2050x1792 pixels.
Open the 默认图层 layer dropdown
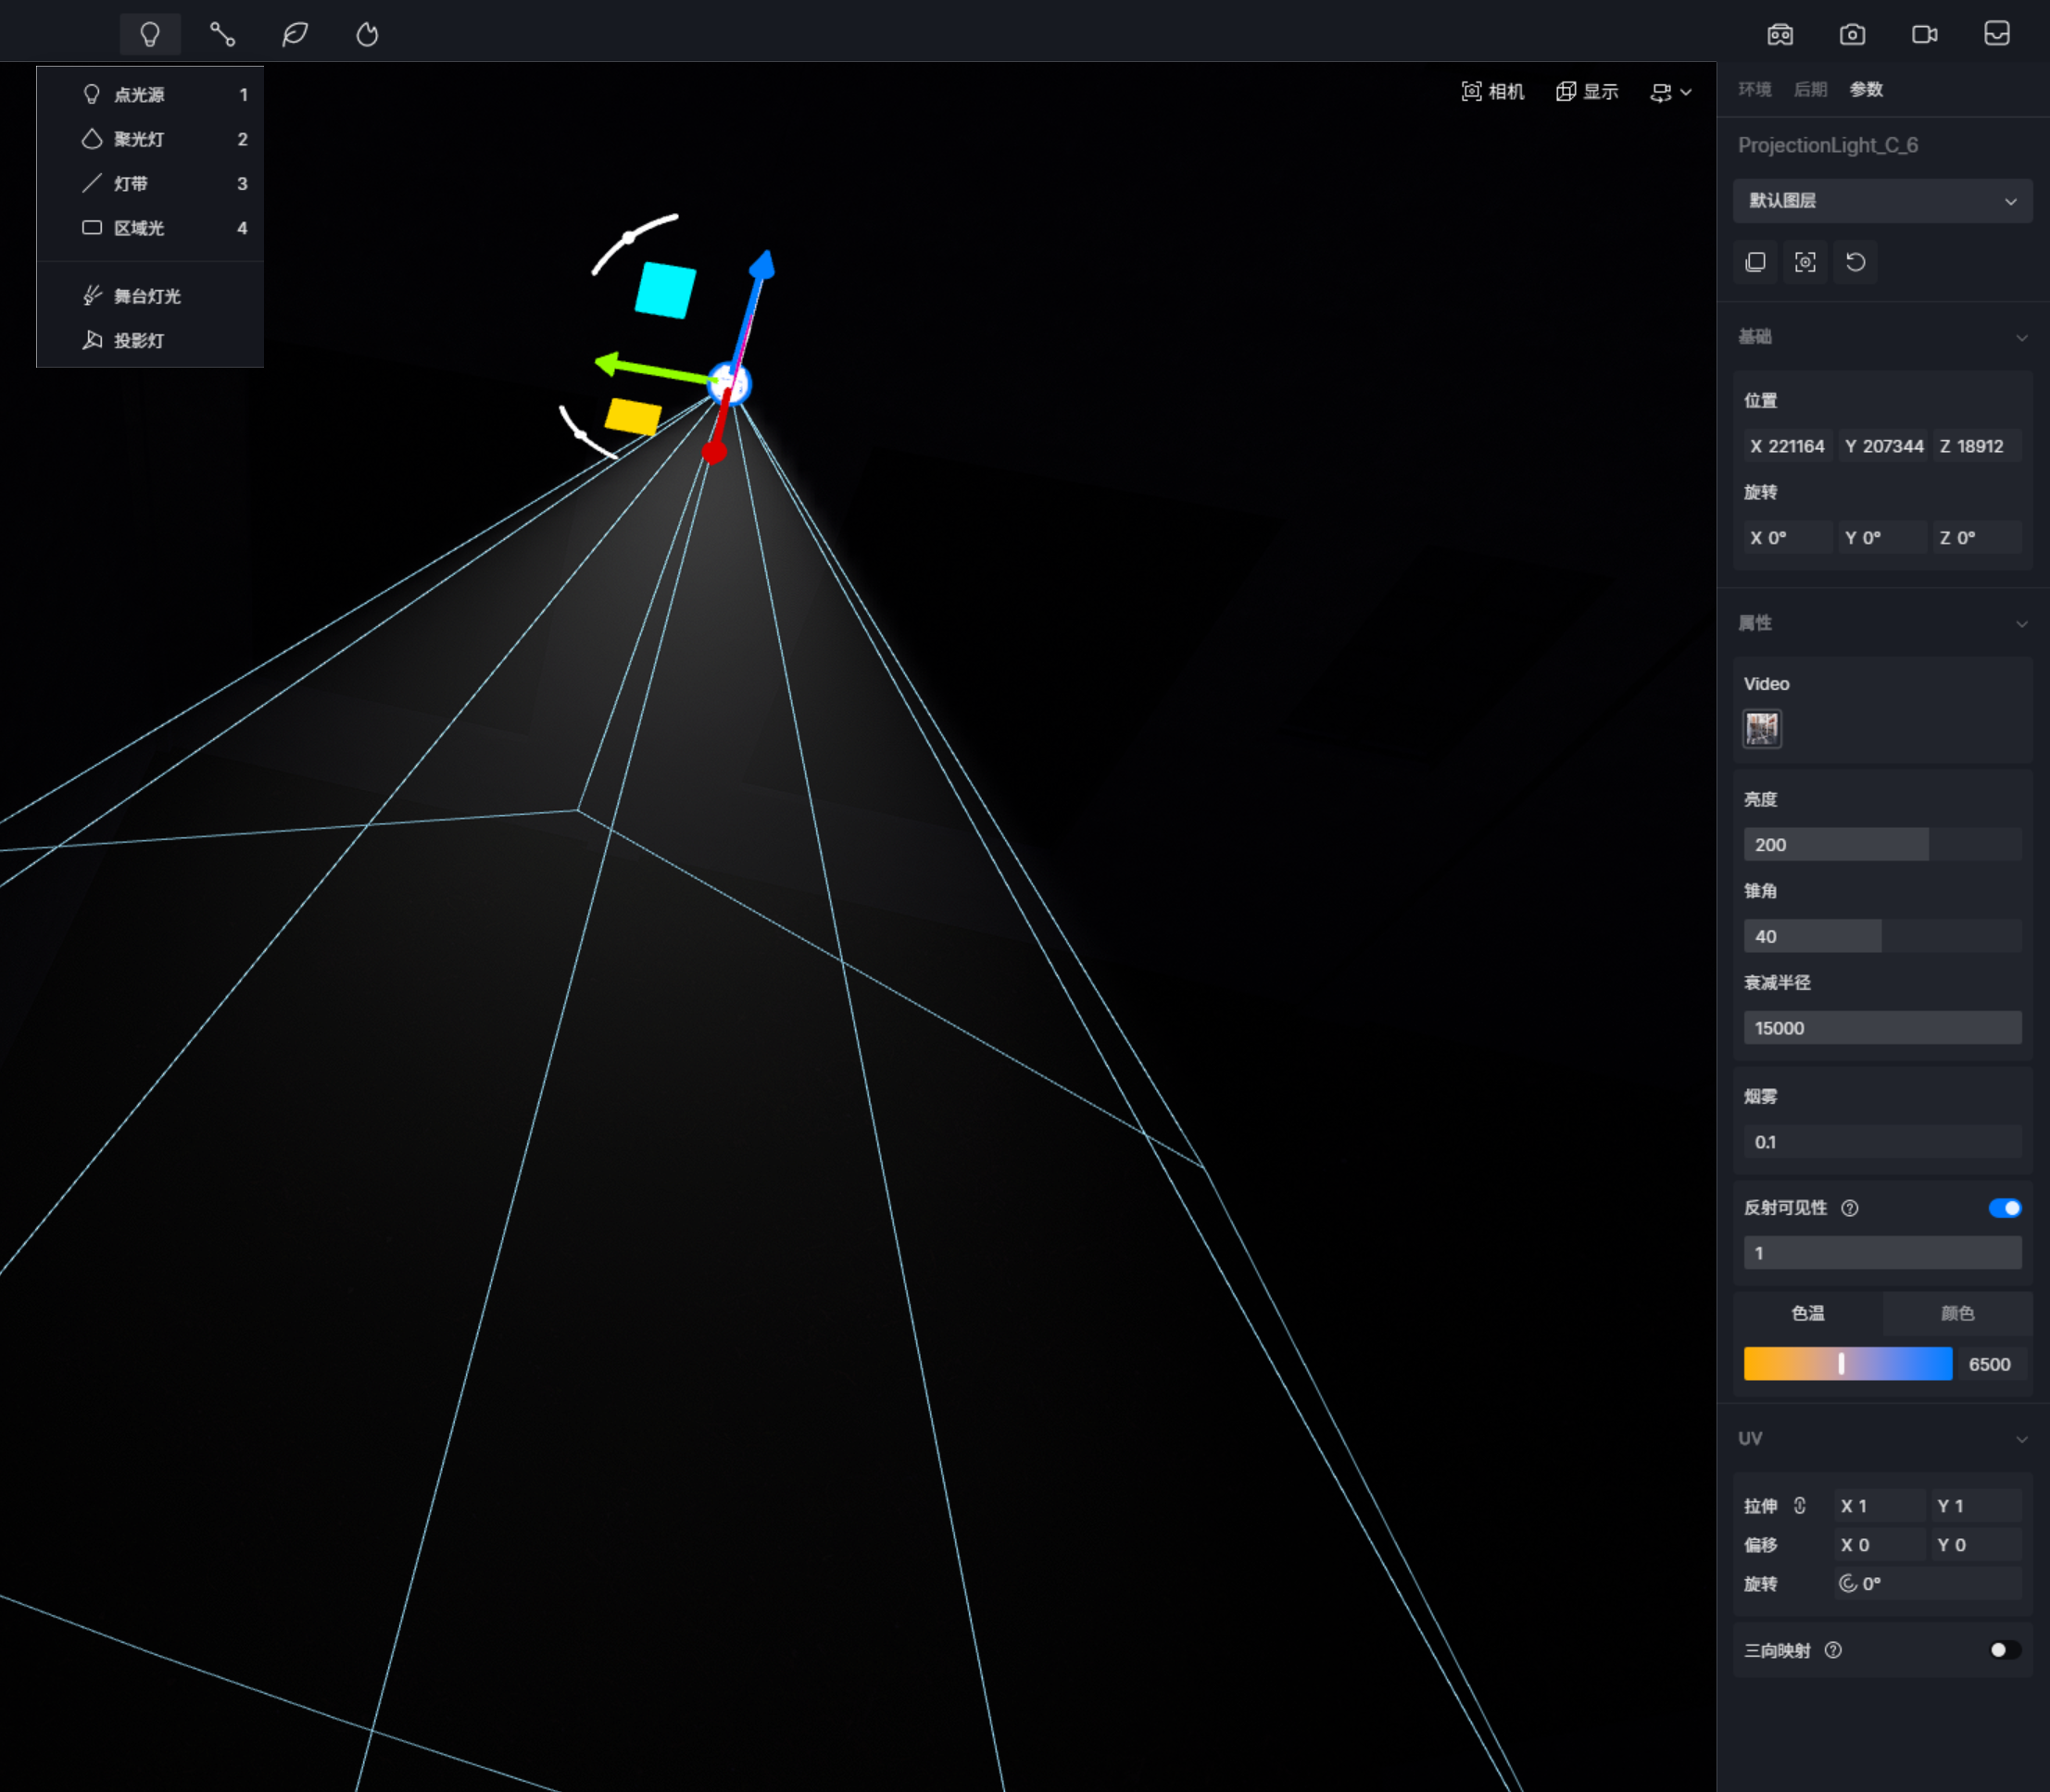tap(1882, 201)
